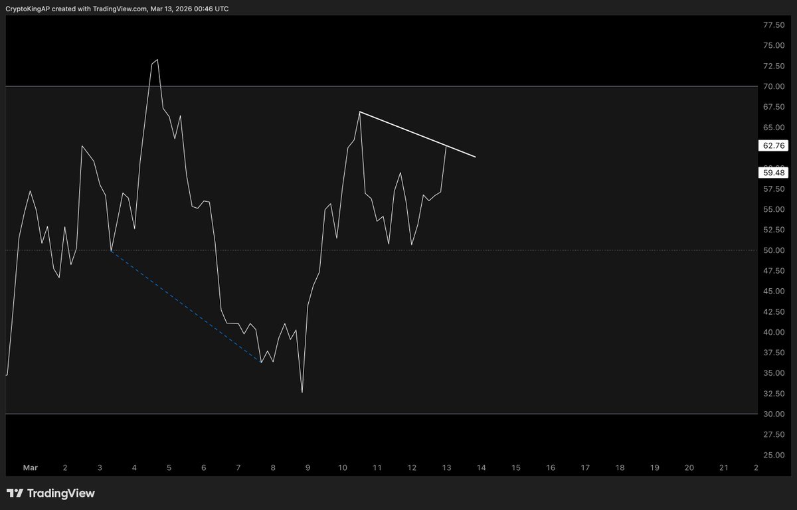Select the 62.76 price label
The image size is (797, 510).
pyautogui.click(x=774, y=145)
